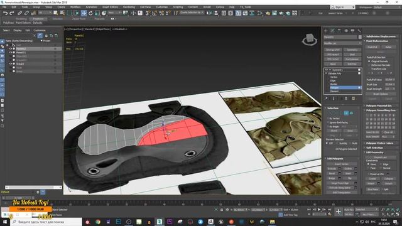The image size is (402, 226).
Task: Select the Deformed Normals radio button
Action: pyautogui.click(x=369, y=65)
